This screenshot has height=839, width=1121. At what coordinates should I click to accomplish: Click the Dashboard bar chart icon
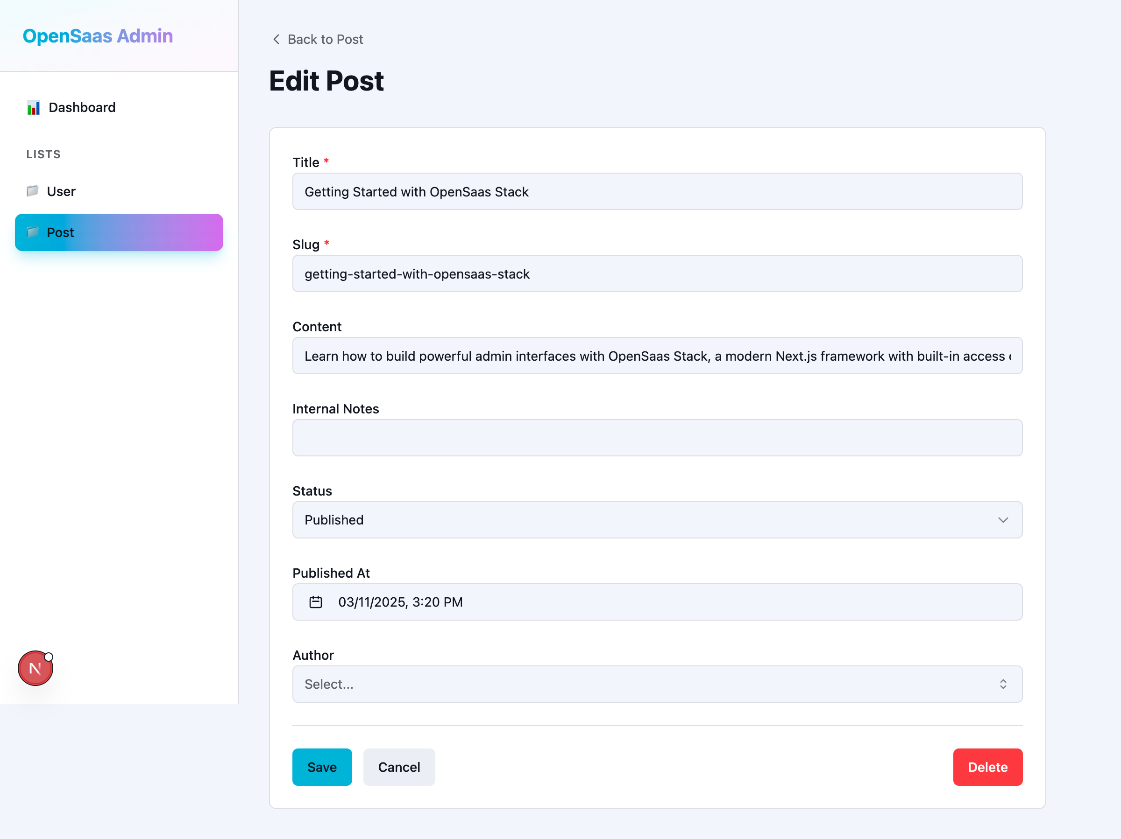click(x=34, y=107)
